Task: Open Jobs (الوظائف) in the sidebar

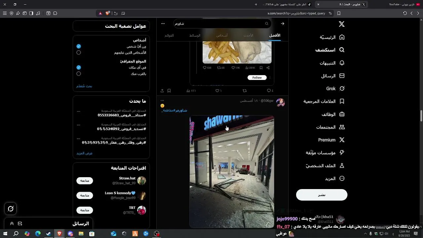Action: point(333,114)
